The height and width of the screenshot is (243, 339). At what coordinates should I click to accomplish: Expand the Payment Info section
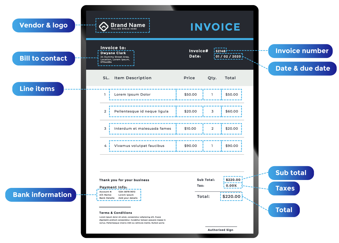click(x=113, y=187)
